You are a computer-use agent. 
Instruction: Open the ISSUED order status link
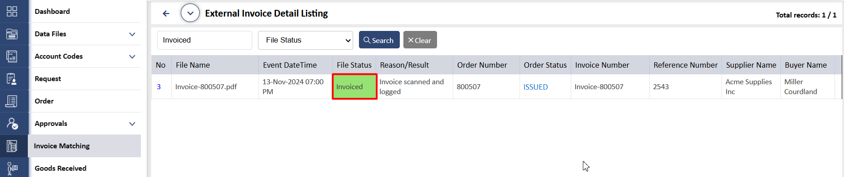pyautogui.click(x=536, y=87)
